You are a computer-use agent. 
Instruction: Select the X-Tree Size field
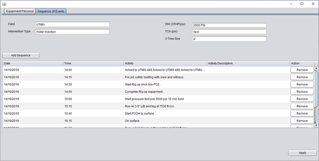pyautogui.click(x=229, y=39)
